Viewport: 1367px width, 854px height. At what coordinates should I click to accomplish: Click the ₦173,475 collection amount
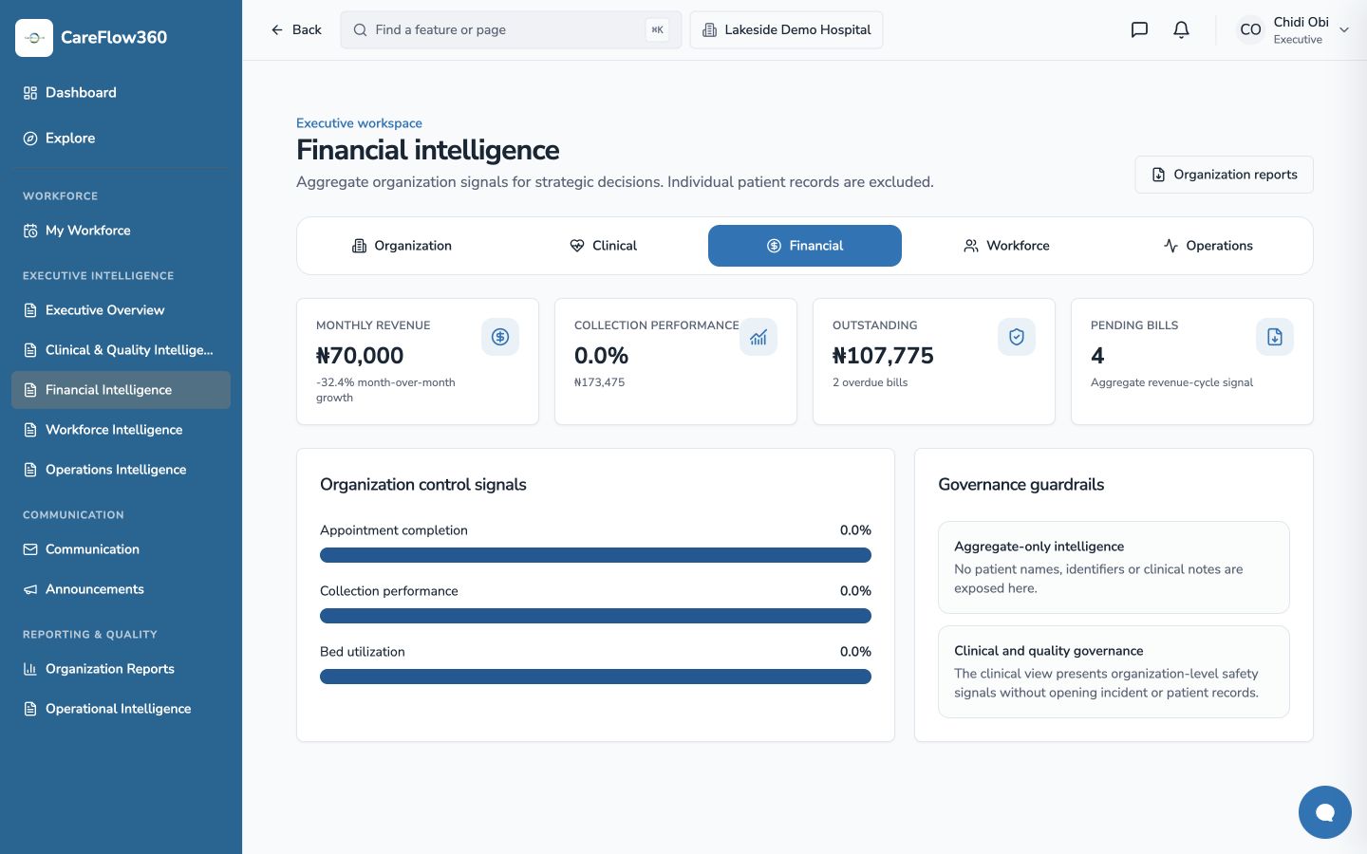coord(599,382)
